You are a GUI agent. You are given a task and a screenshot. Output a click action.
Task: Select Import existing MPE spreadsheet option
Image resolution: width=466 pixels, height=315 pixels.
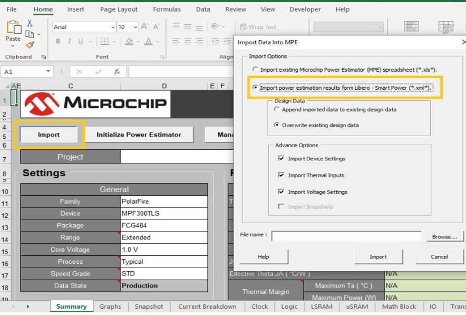pos(256,70)
